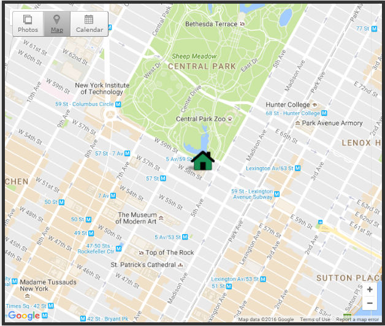Click the Bethesda Terrace camera icon
Viewport: 385px width, 326px height.
(242, 24)
